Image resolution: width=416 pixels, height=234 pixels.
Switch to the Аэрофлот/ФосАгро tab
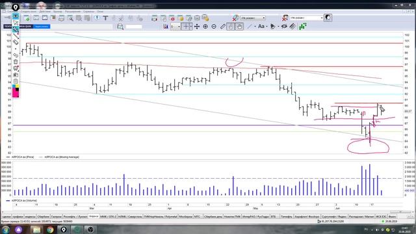point(307,216)
